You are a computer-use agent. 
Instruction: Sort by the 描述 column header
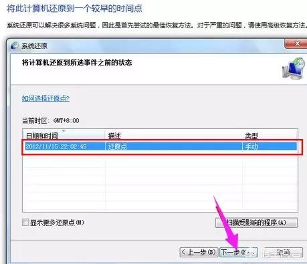click(x=173, y=135)
